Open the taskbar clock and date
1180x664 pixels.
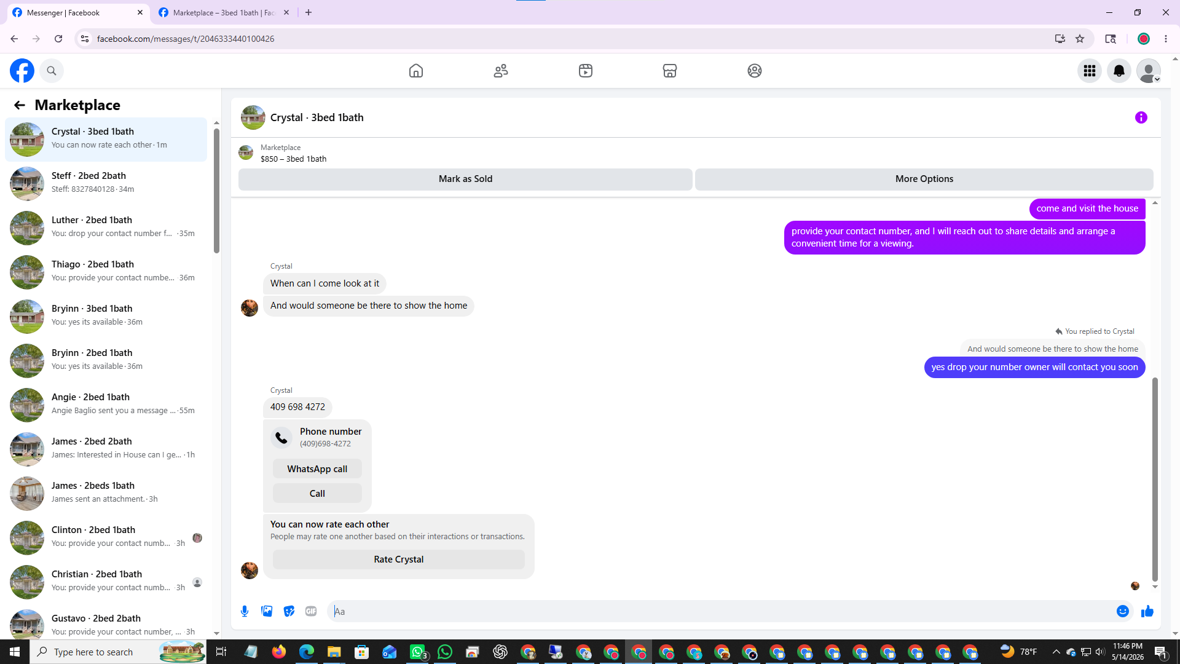1128,652
